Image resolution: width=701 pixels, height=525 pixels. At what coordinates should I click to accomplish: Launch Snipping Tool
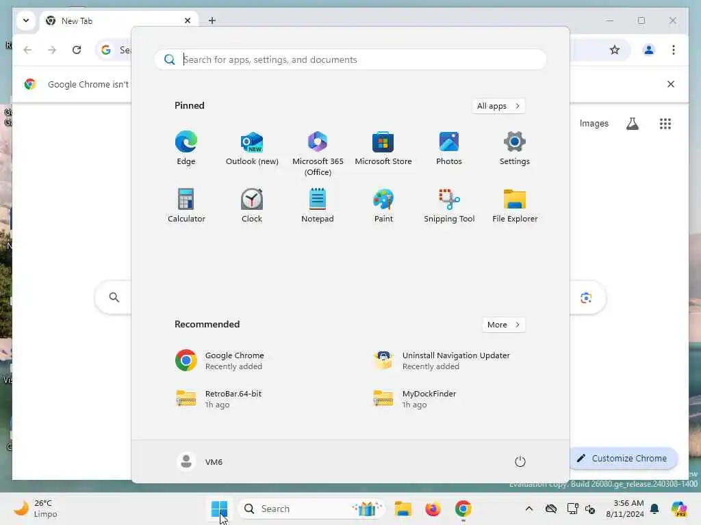[x=449, y=205]
